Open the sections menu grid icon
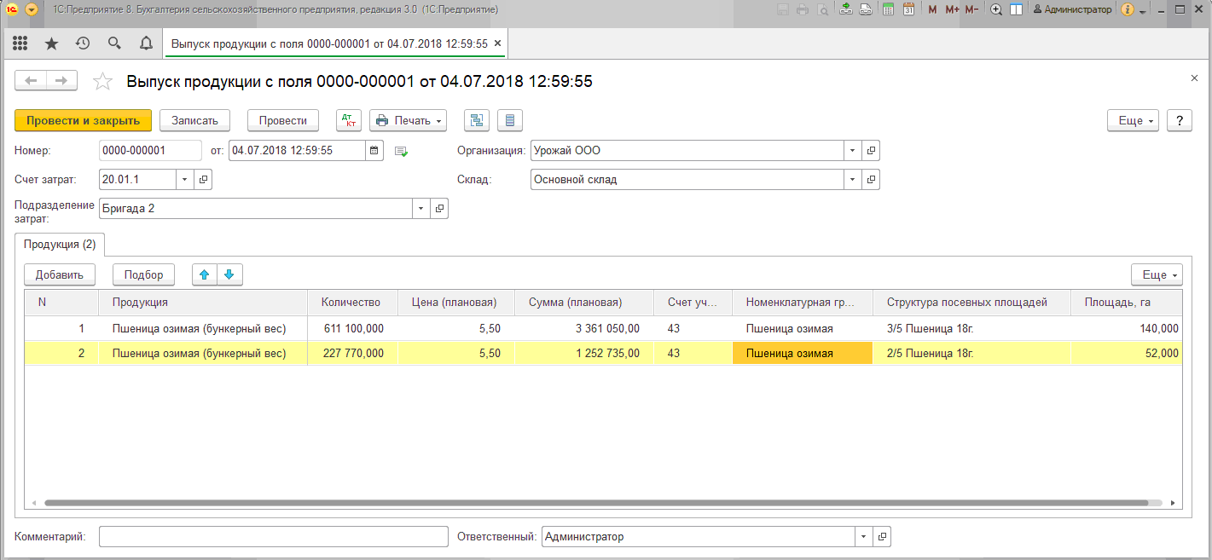The image size is (1212, 560). click(x=20, y=43)
